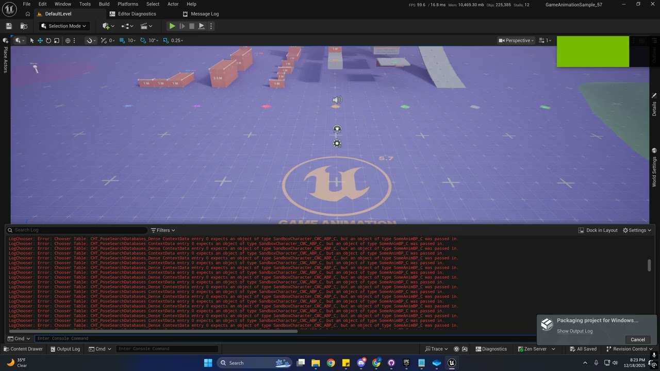This screenshot has height=371, width=660.
Task: Open the Revision Control dropdown
Action: [x=629, y=349]
